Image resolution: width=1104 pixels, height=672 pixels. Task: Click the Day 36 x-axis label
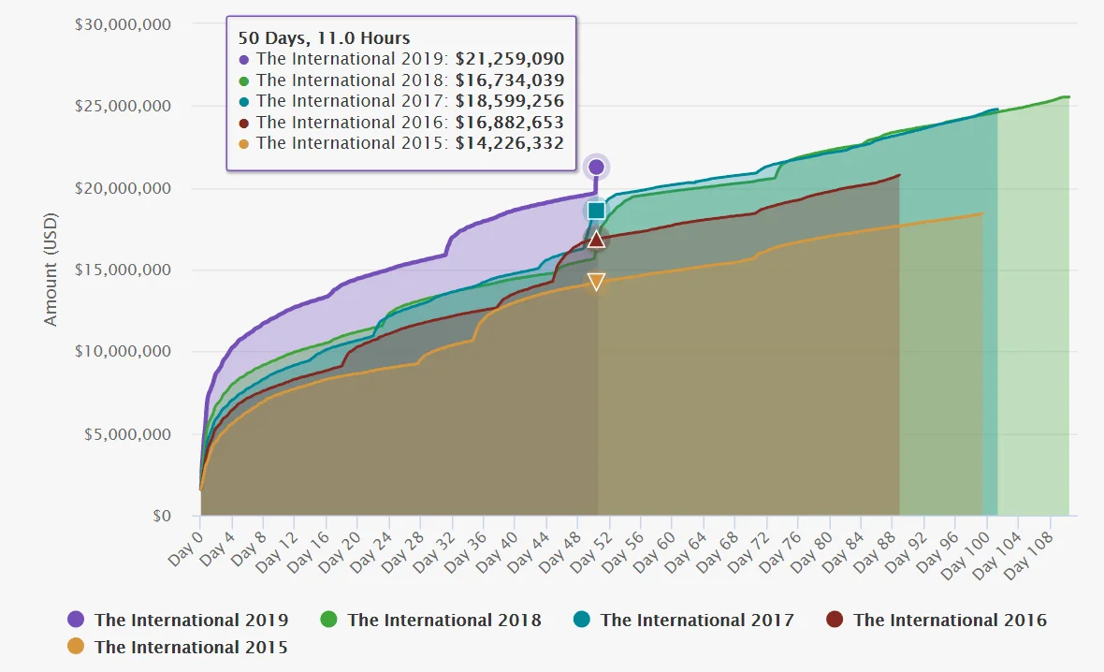(x=465, y=551)
